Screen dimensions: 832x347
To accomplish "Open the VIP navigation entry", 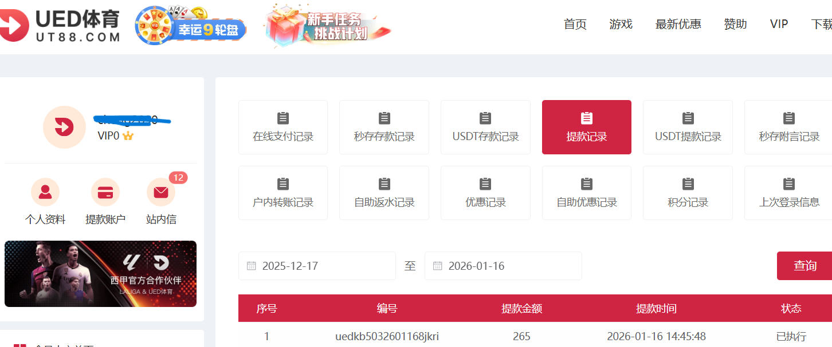I will pyautogui.click(x=778, y=24).
